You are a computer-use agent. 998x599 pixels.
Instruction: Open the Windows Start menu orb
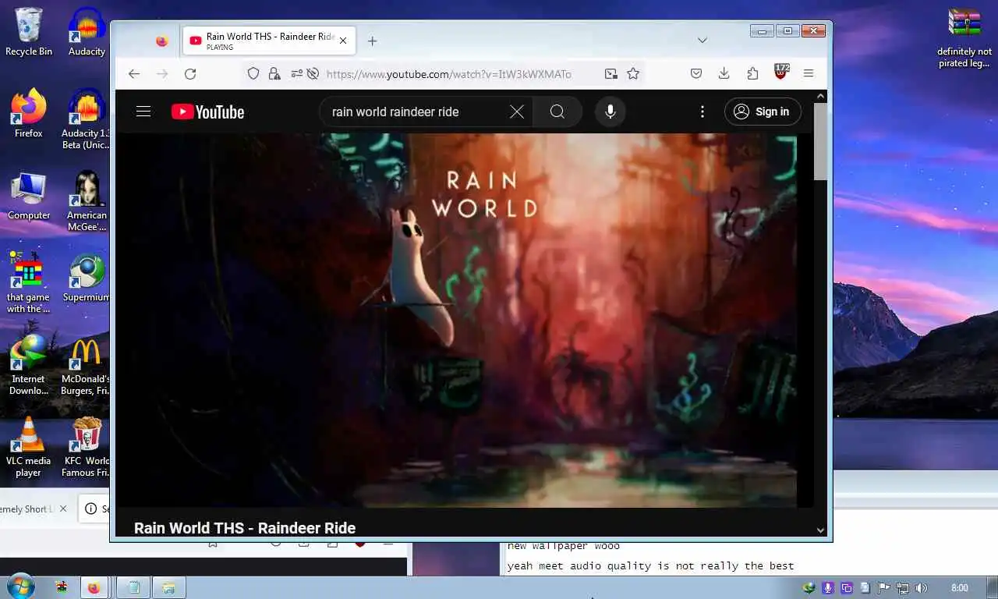pyautogui.click(x=19, y=587)
